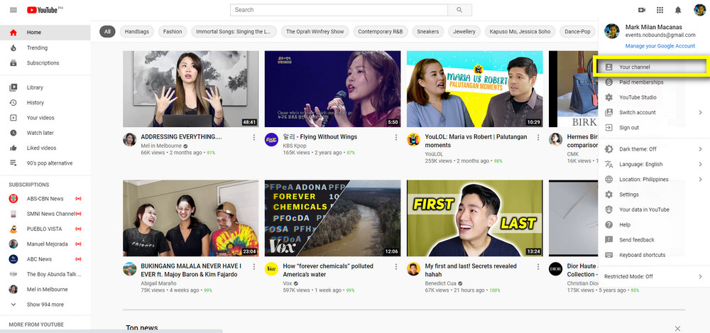Select the Handbags filter chip

137,32
